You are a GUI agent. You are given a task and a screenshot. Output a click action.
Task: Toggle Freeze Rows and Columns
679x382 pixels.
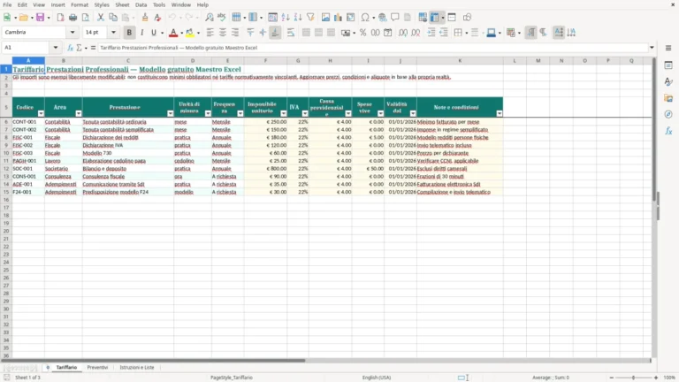point(434,18)
